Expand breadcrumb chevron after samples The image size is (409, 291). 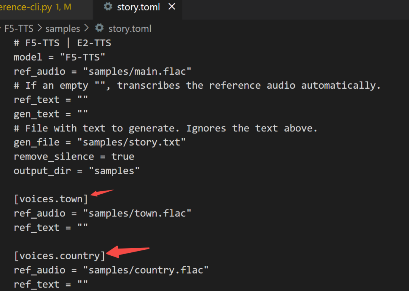87,28
